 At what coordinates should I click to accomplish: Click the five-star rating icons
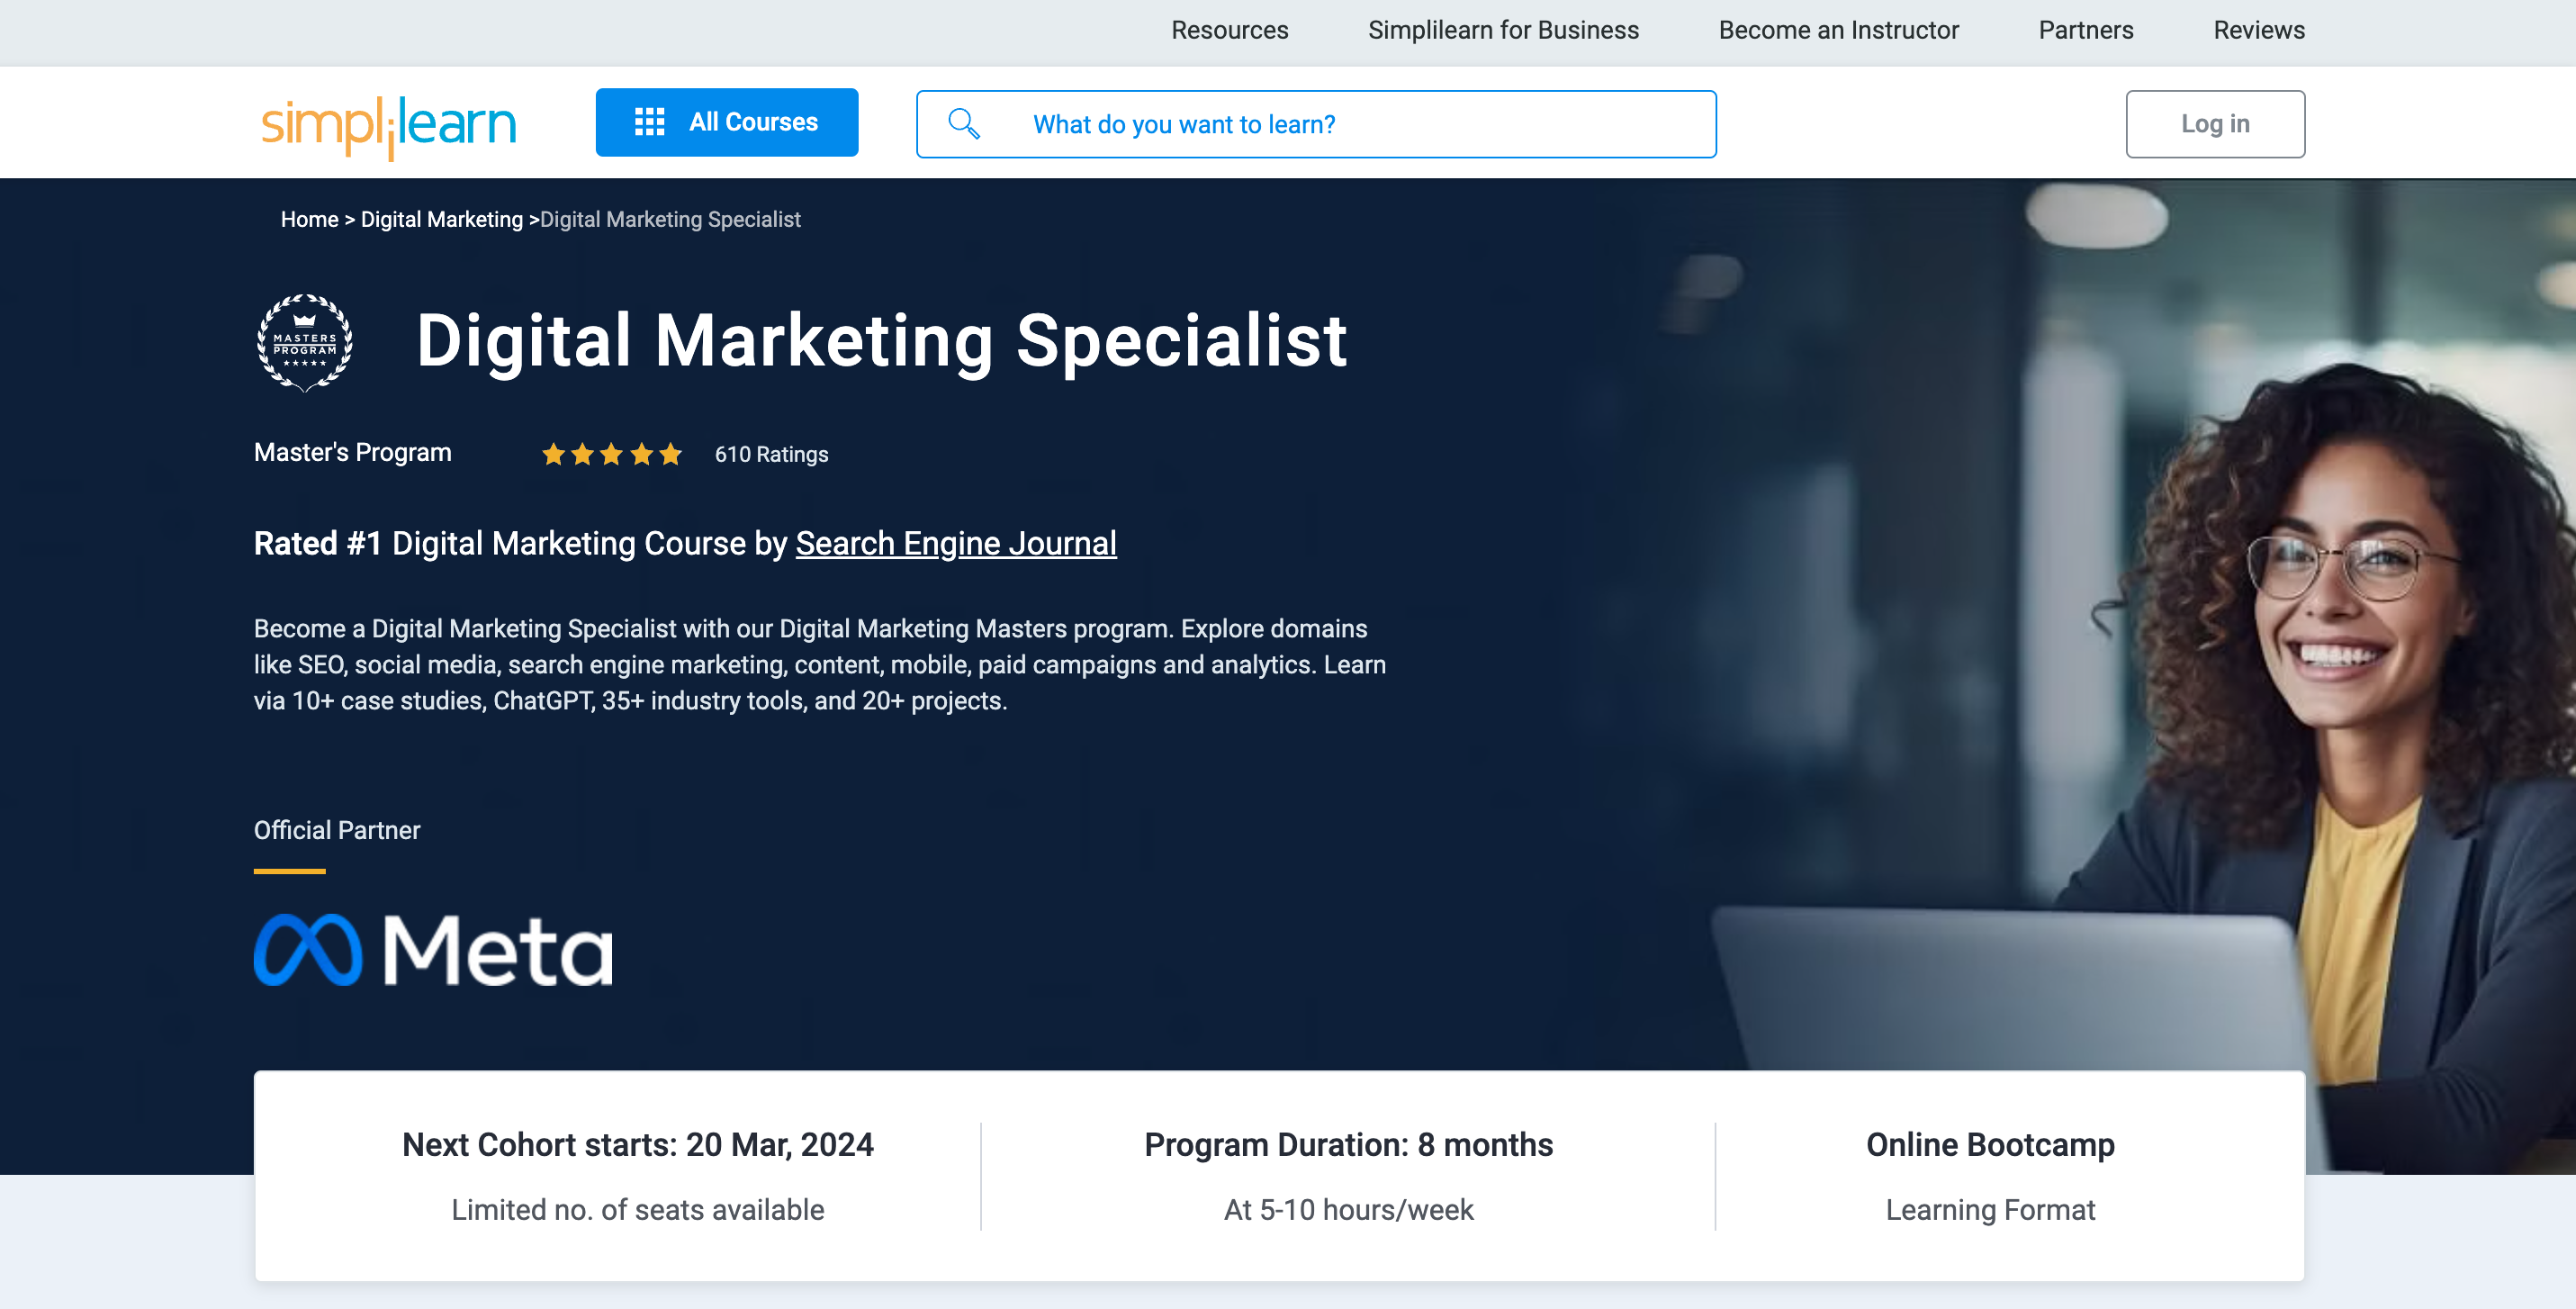(x=612, y=454)
